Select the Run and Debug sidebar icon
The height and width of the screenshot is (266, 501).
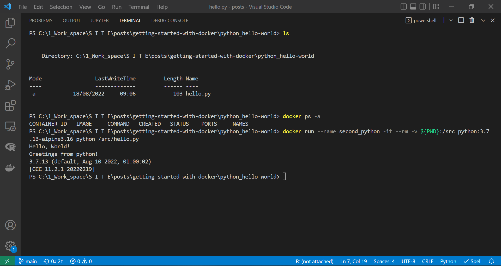[x=10, y=85]
